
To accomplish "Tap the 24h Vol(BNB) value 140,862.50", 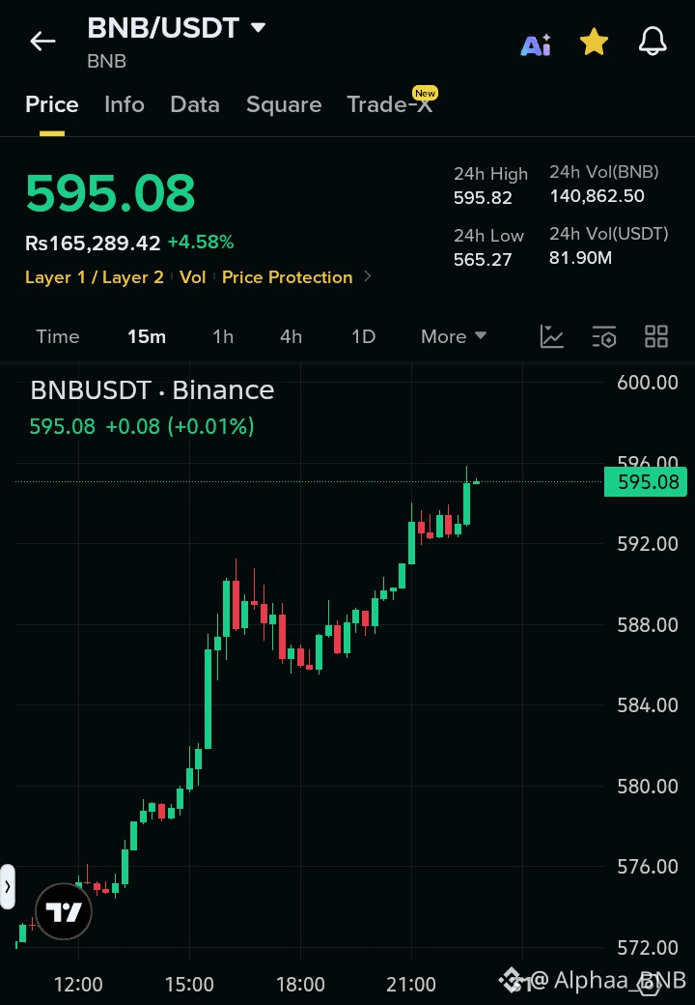I will click(598, 196).
